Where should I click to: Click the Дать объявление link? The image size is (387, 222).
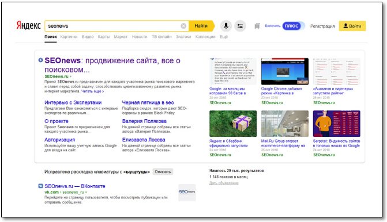pos(224,183)
